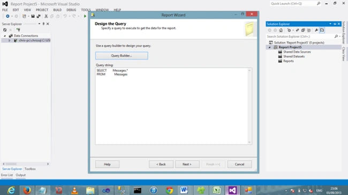Click inside the Query string text box
This screenshot has height=195, width=348.
click(171, 106)
